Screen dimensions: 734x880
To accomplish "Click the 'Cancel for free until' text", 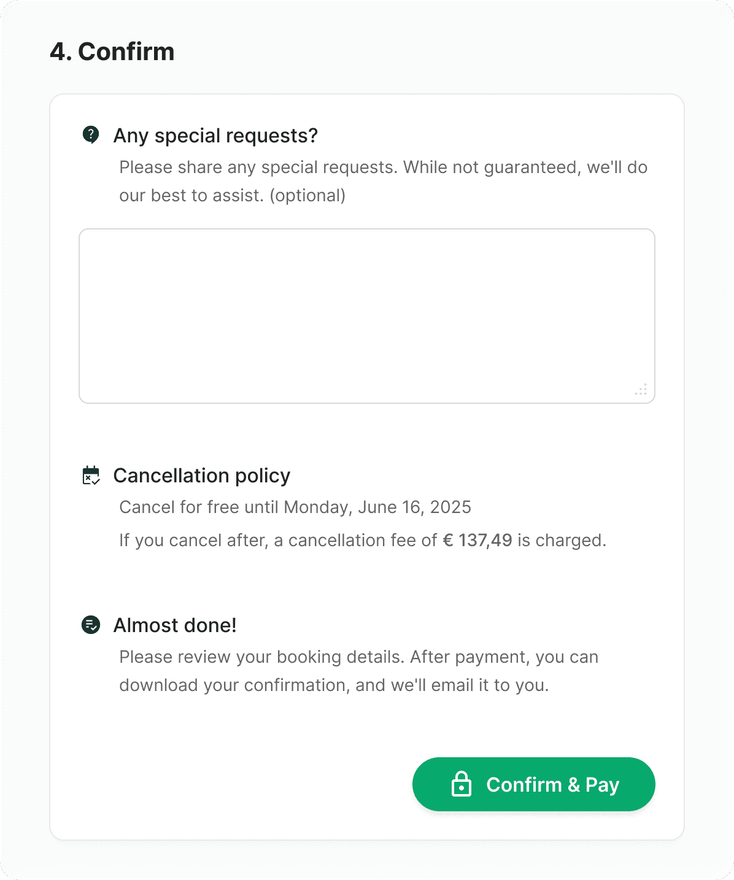I will pos(199,508).
